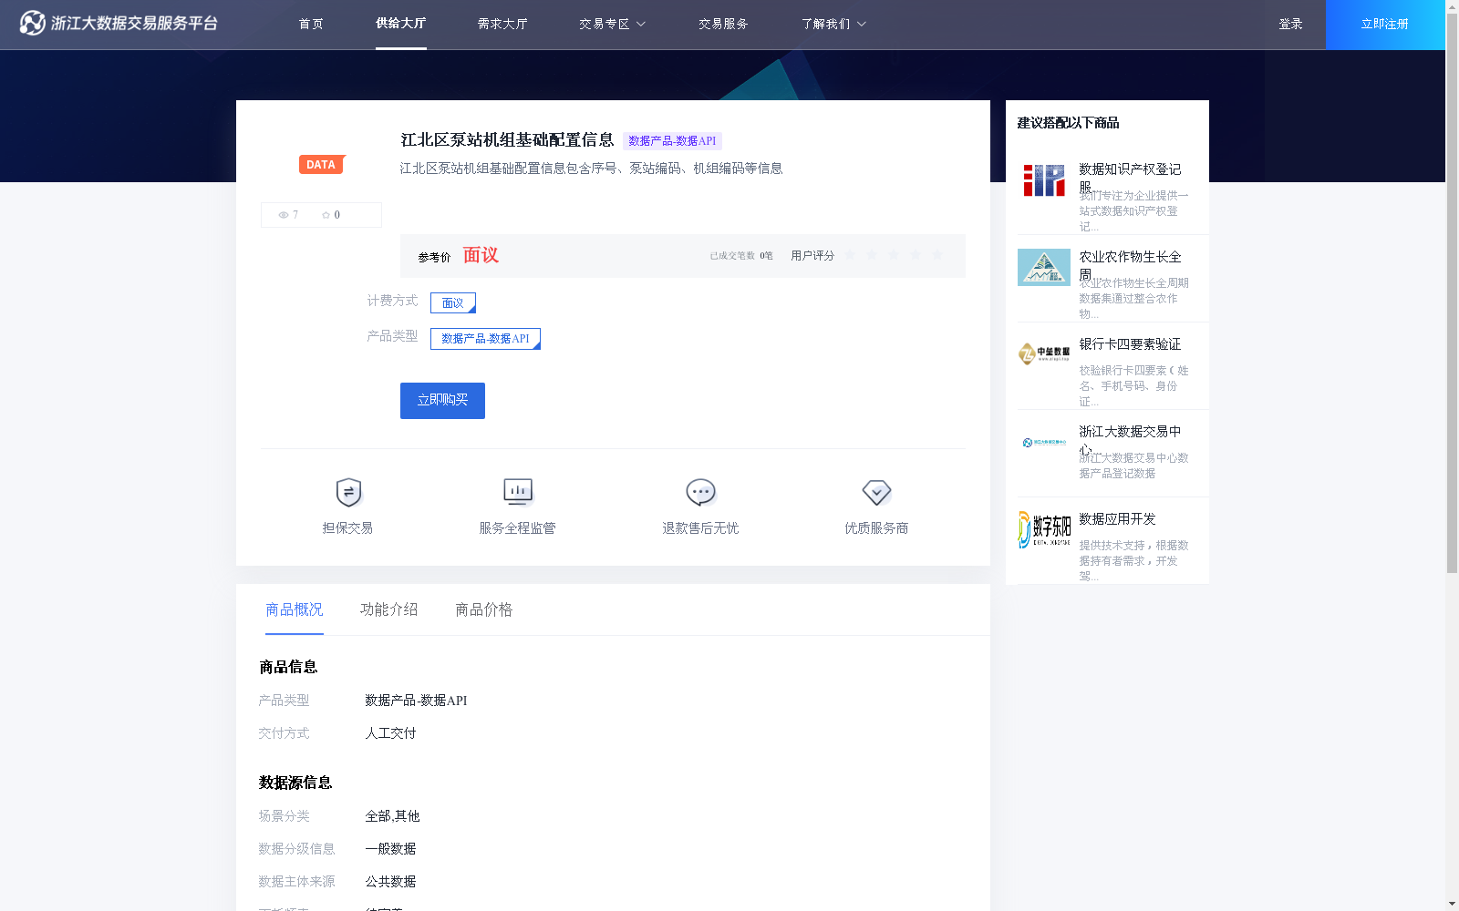Click the 全部,其他 scene category value
The image size is (1459, 911).
click(392, 816)
